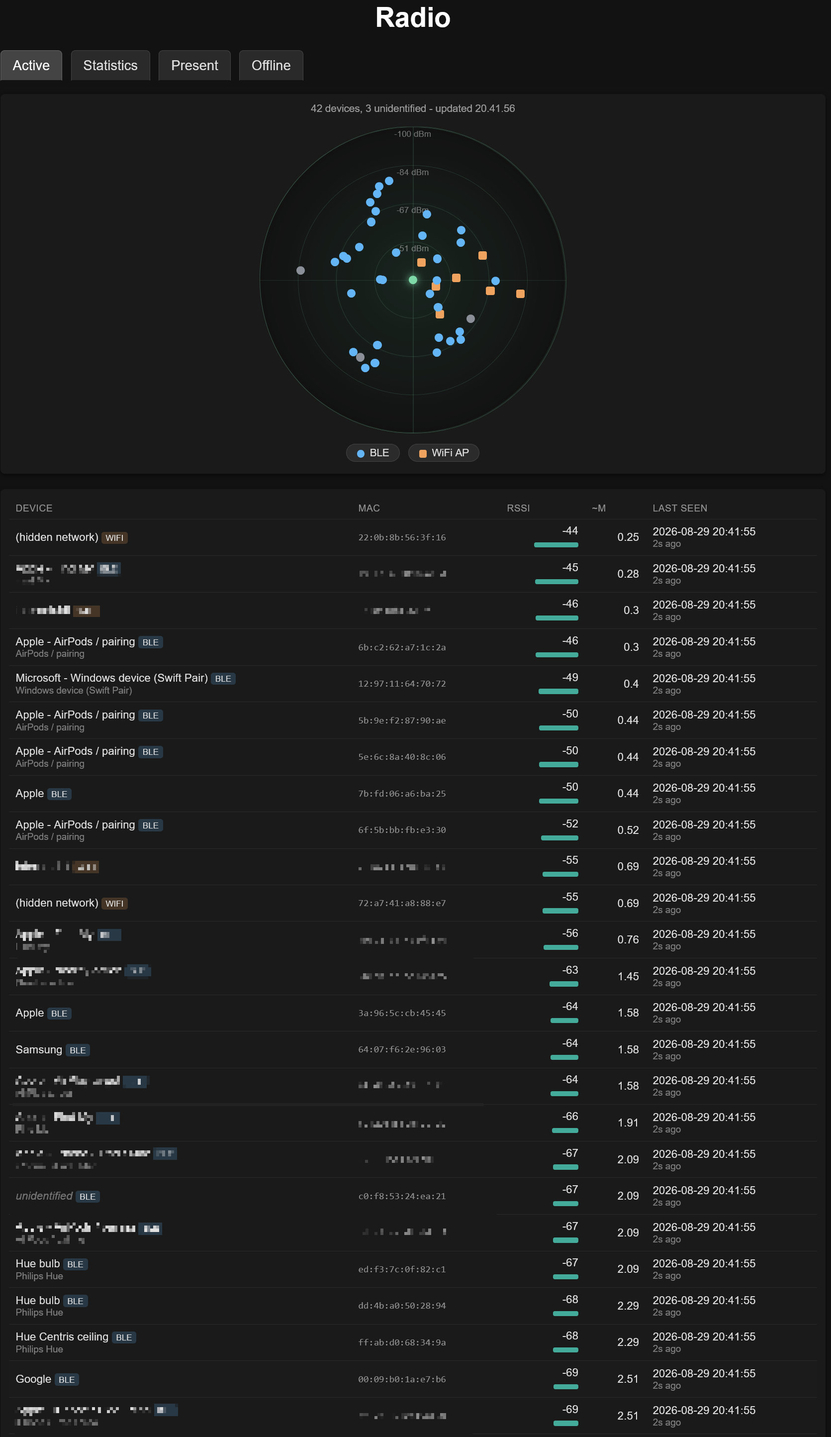This screenshot has width=831, height=1437.
Task: Select MAC address 6b:c2:62:a7:1c:2a
Action: (402, 647)
